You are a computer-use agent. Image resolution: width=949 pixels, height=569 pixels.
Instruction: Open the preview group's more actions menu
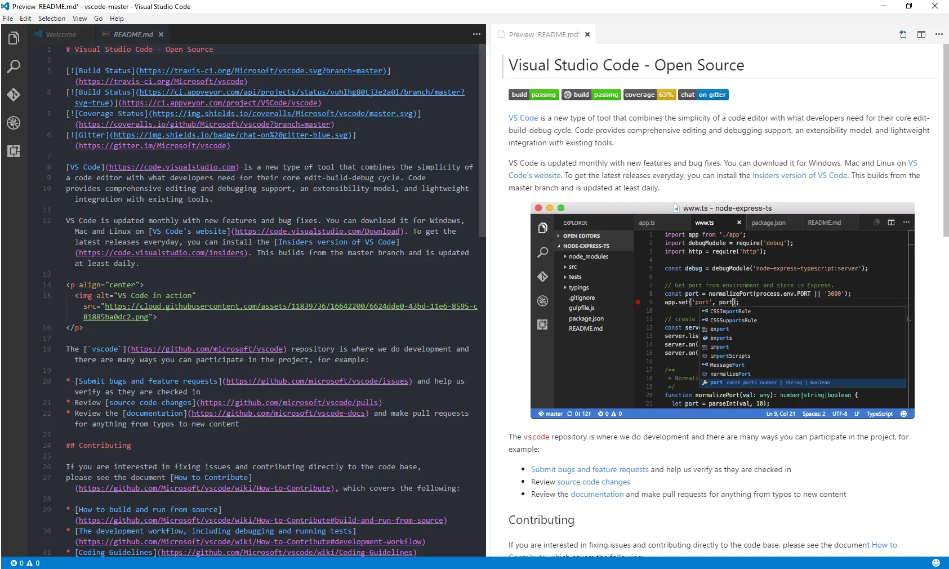939,34
